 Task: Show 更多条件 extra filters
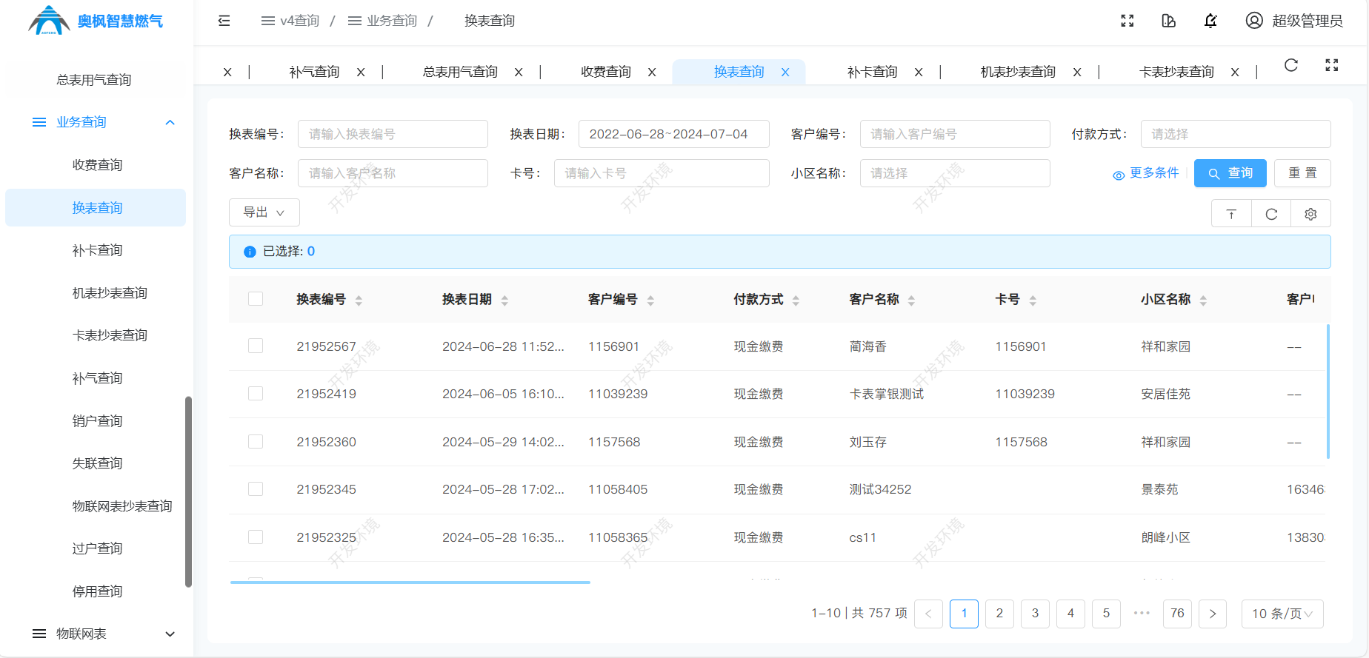point(1146,173)
